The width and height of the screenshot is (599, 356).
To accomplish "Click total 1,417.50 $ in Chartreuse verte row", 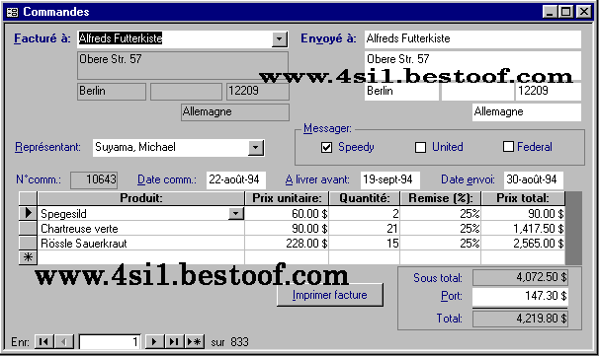I will [523, 229].
